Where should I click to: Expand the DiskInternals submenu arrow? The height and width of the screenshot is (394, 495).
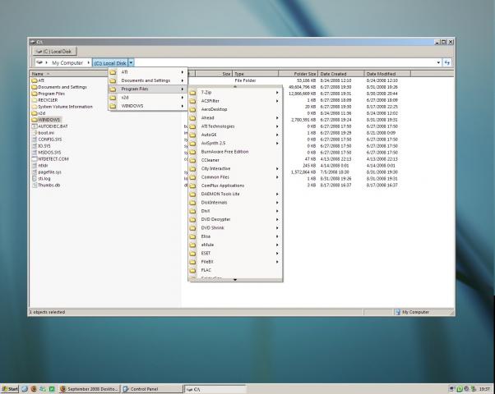[x=277, y=203]
